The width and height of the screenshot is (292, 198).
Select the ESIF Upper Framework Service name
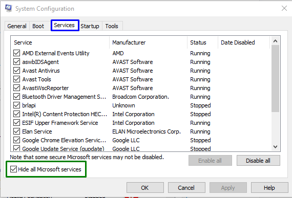click(60, 123)
